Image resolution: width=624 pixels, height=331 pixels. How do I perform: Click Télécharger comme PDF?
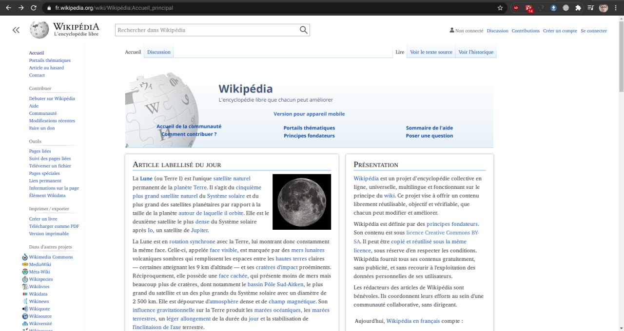pyautogui.click(x=54, y=226)
